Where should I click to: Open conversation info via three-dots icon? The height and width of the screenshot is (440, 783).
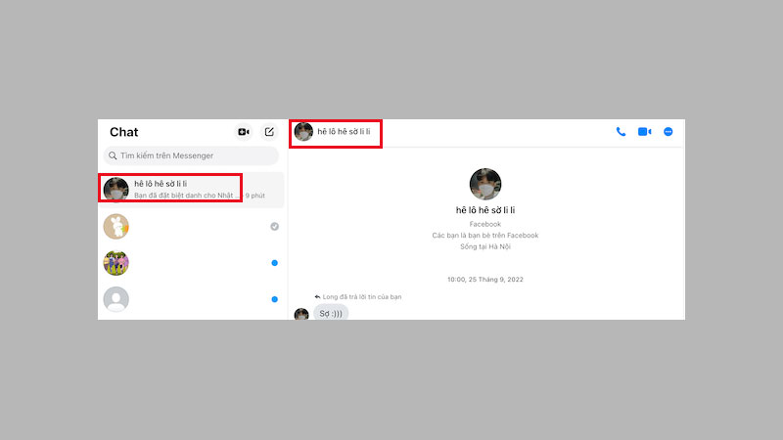coord(668,132)
